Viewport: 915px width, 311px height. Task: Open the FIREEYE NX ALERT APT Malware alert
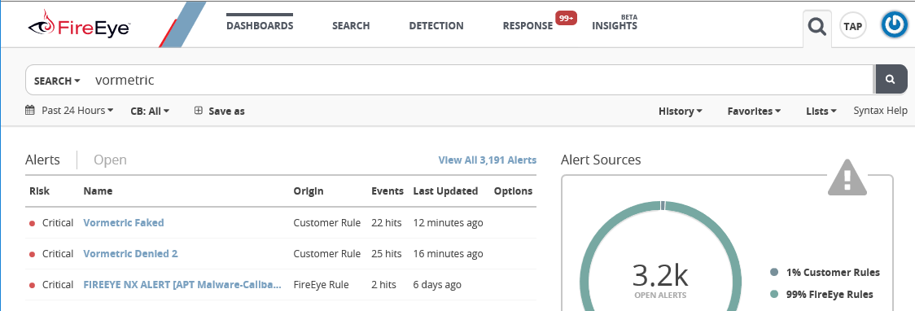(x=182, y=284)
